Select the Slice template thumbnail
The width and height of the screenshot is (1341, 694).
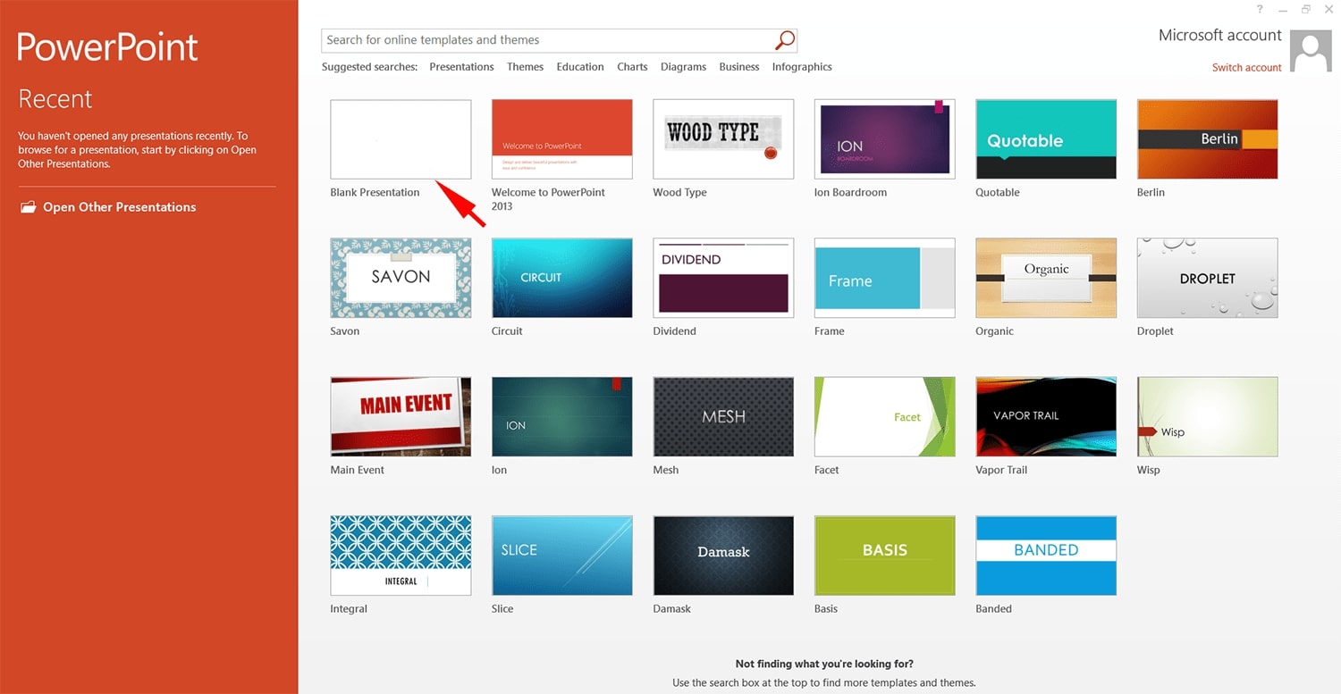(x=562, y=556)
